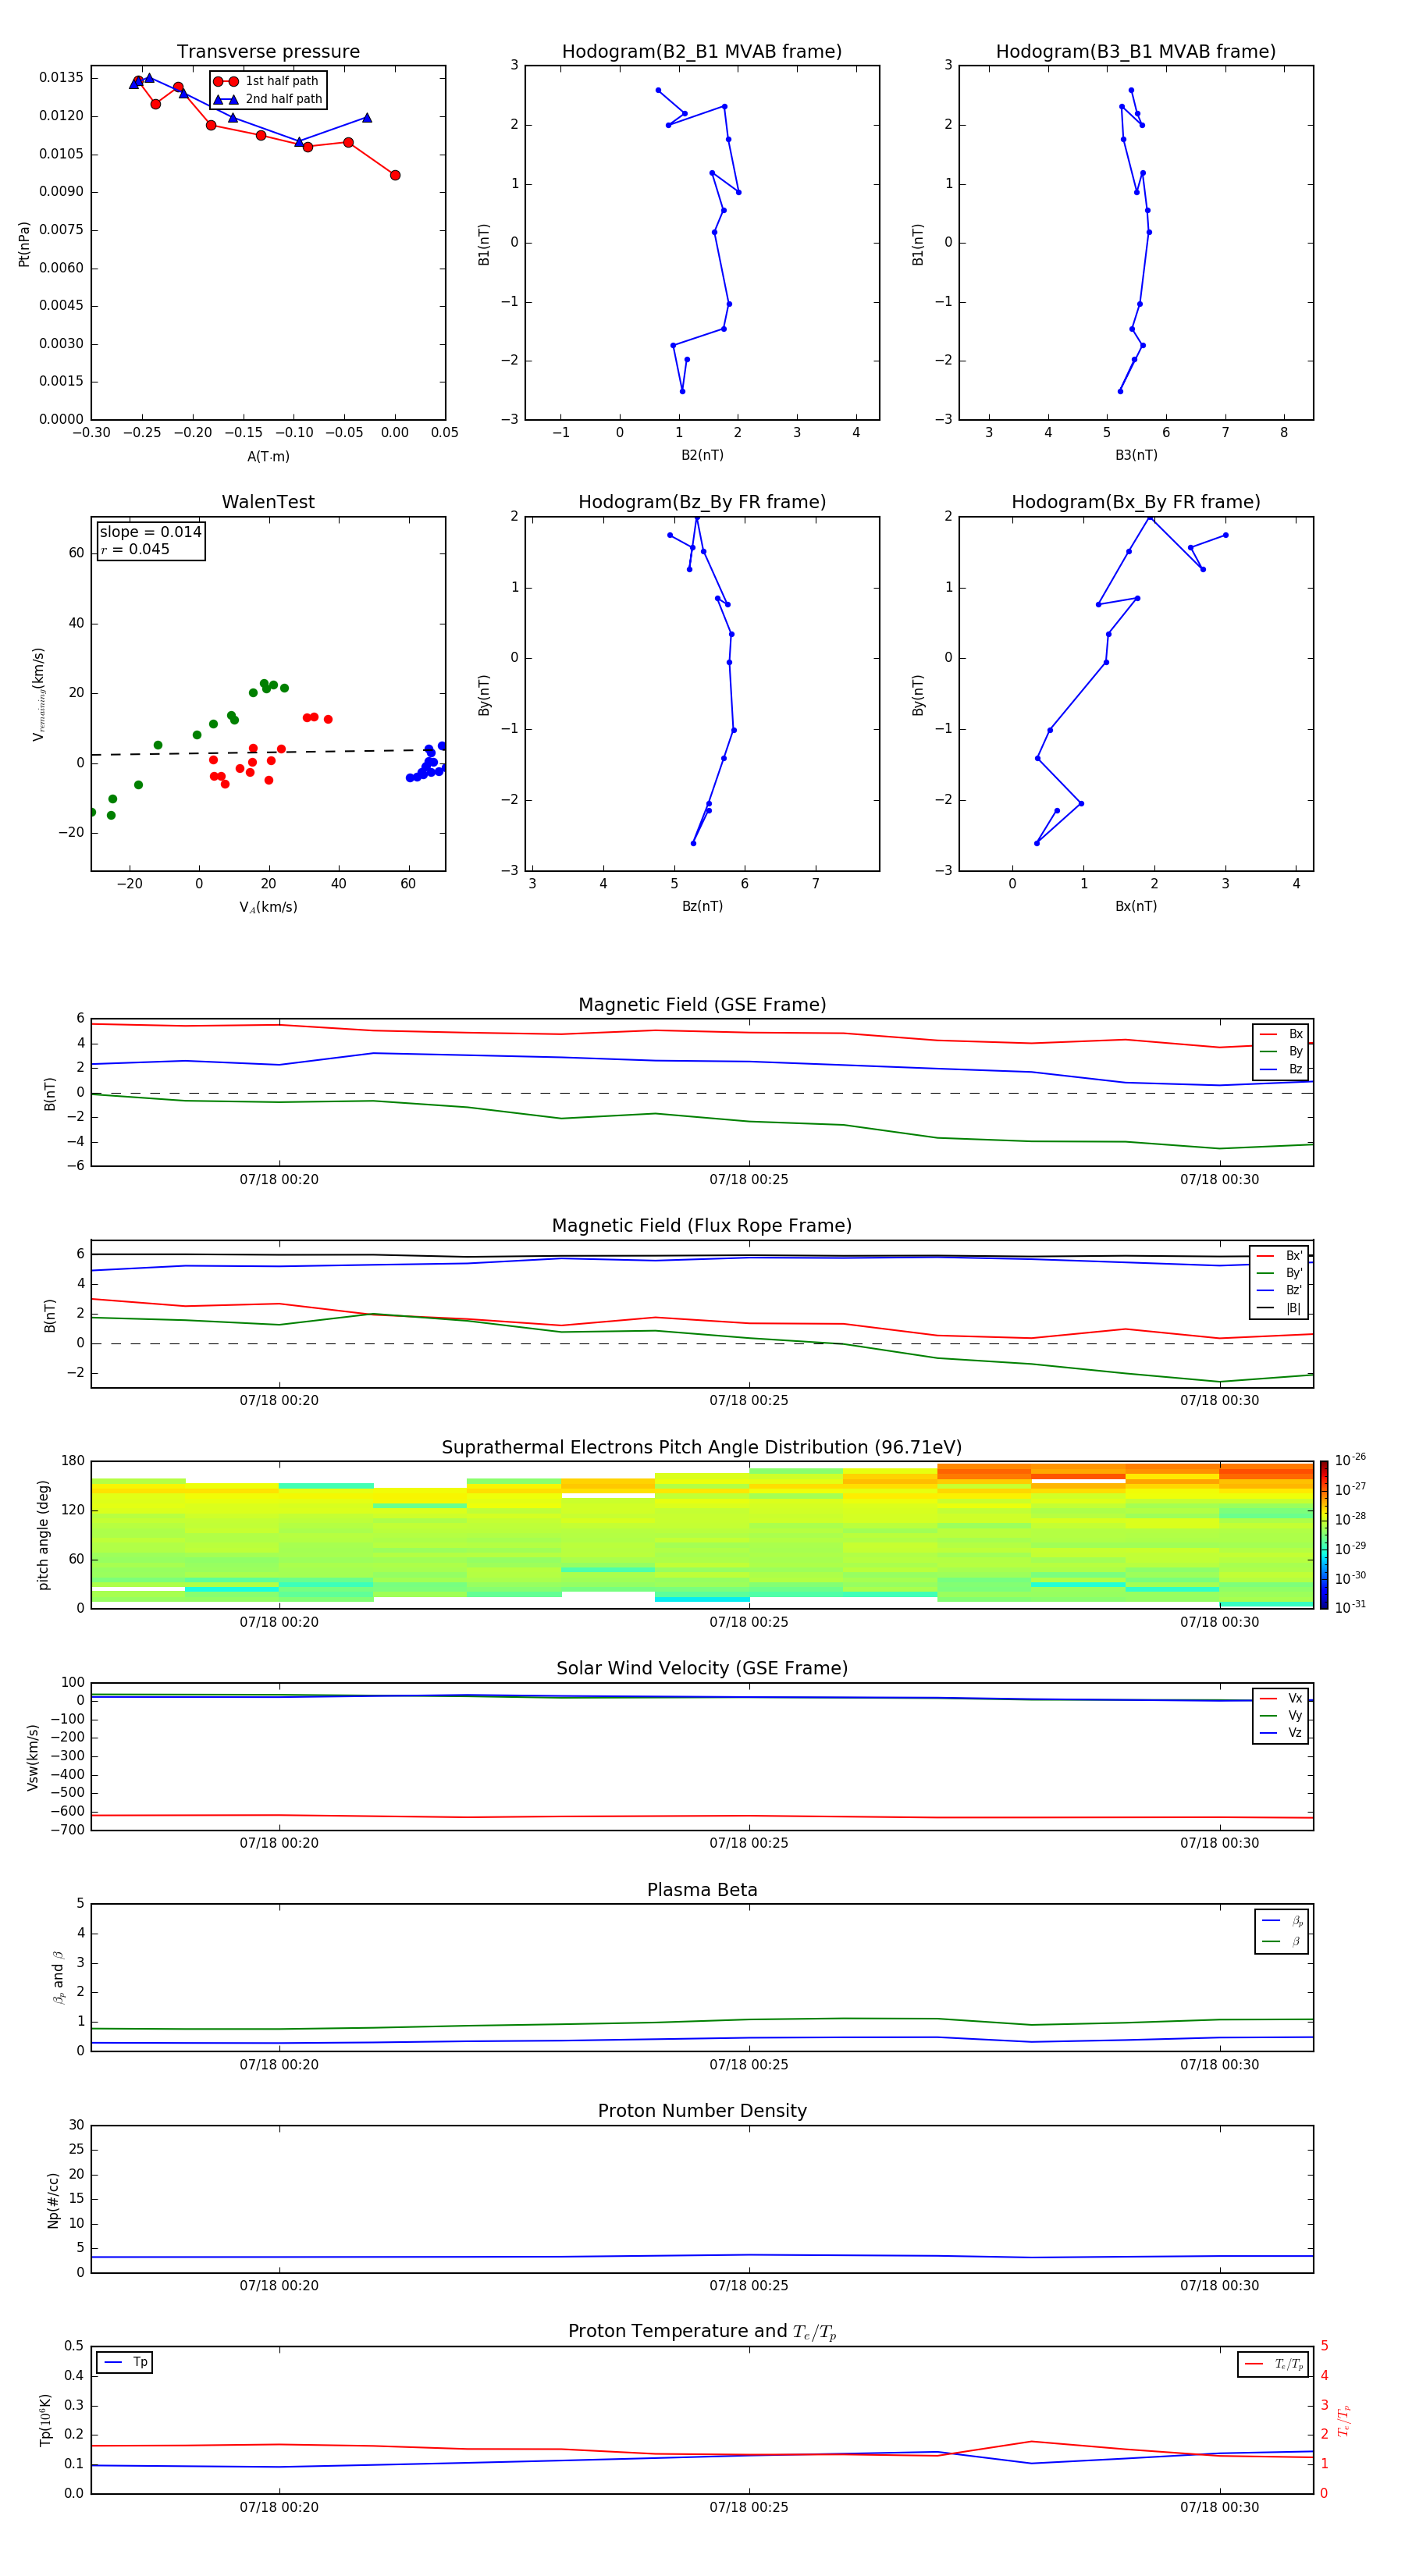The width and height of the screenshot is (1405, 2576).
Task: Click the "Vz" entry in velocity legend
Action: click(x=1281, y=1733)
